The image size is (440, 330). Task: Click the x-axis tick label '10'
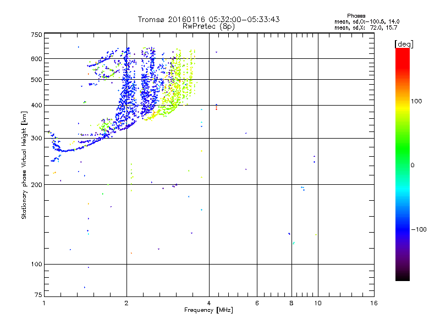coord(318,303)
